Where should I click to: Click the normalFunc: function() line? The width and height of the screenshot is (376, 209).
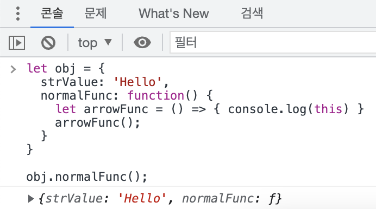point(127,95)
